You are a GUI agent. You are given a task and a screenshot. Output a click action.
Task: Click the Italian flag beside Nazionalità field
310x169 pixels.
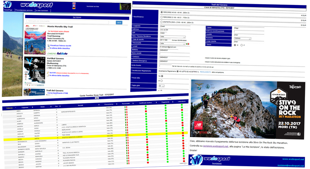pos(188,44)
